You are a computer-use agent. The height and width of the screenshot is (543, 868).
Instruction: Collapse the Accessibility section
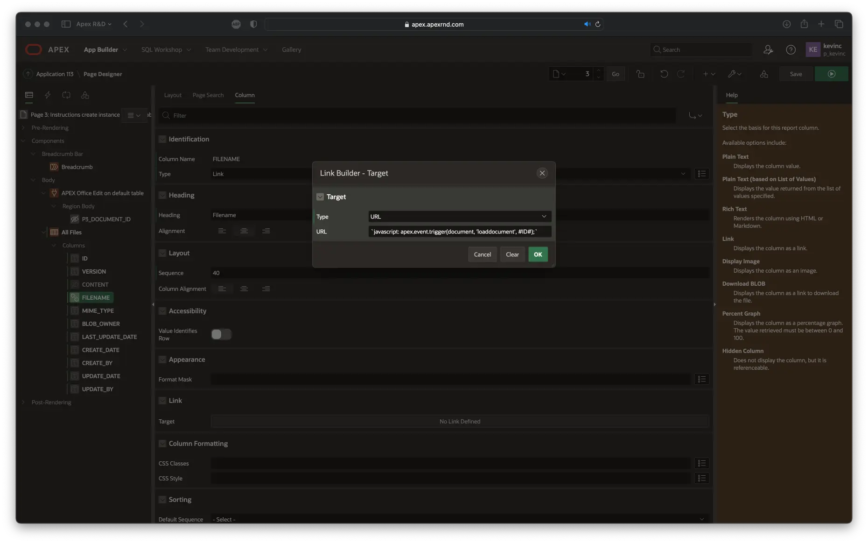162,311
